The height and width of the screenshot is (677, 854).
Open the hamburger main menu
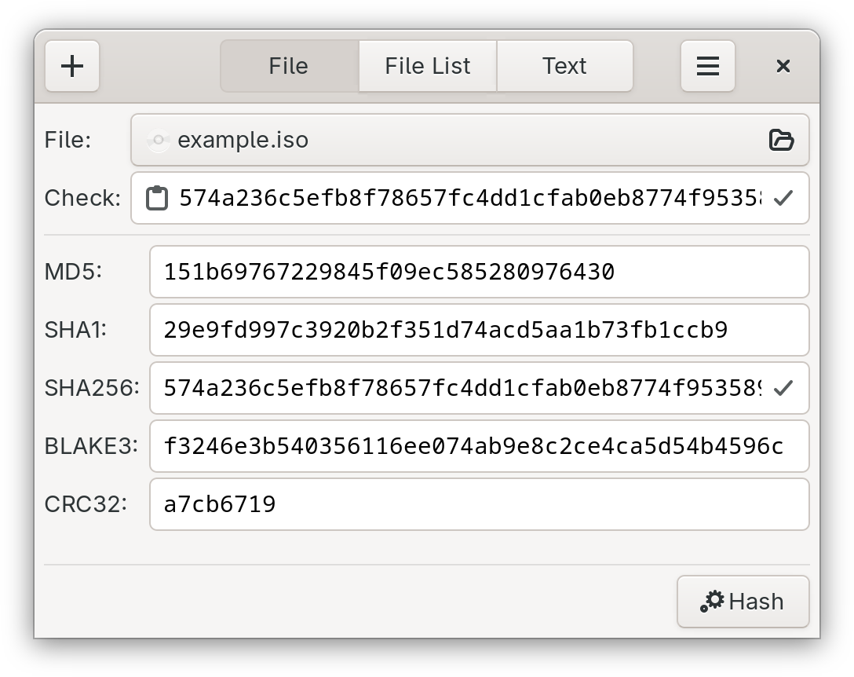tap(707, 66)
